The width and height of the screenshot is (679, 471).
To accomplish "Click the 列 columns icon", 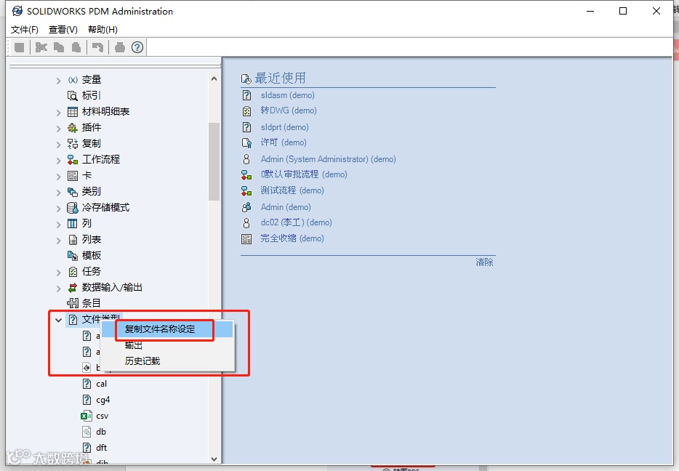I will [73, 223].
